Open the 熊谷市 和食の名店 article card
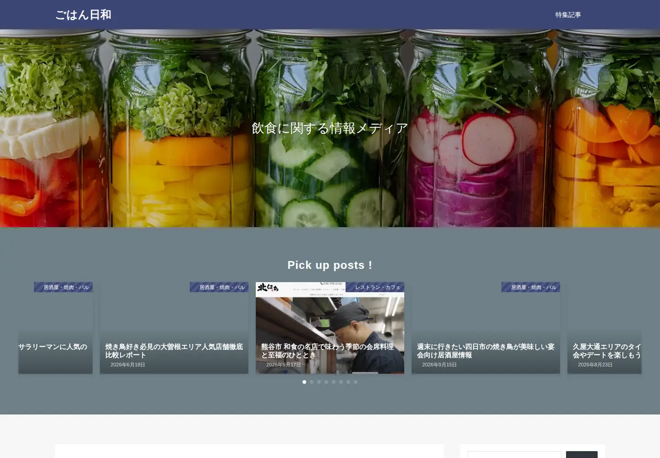Screen dimensions: 660x458 (330, 328)
